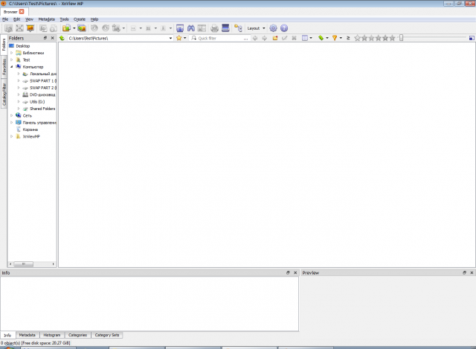This screenshot has height=349, width=476.
Task: Open the Create menu
Action: (80, 19)
